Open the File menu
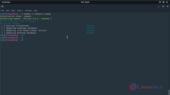This screenshot has height=95, width=170. pos(2,11)
